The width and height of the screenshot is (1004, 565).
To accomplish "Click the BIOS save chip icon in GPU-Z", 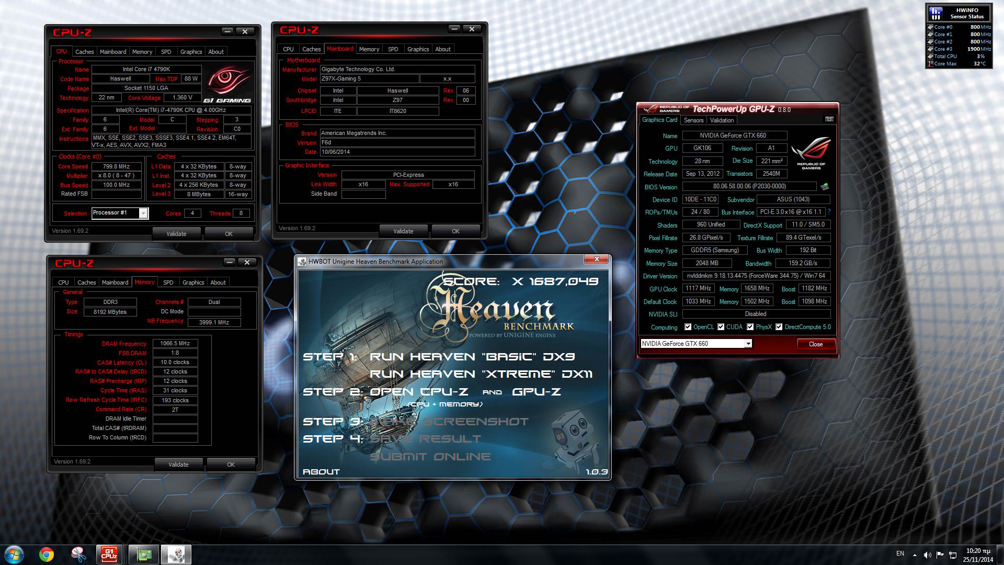I will click(825, 186).
